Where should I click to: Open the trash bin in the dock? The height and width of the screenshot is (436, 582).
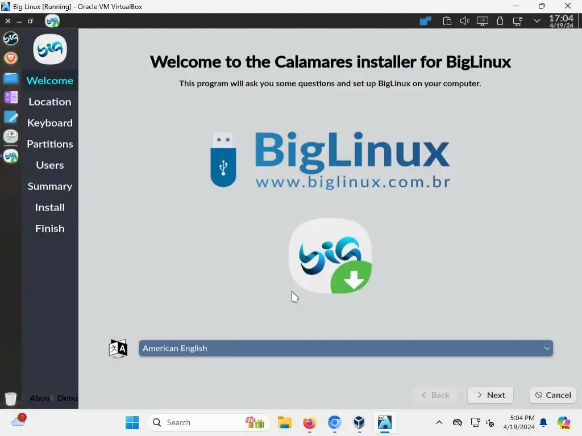coord(11,399)
